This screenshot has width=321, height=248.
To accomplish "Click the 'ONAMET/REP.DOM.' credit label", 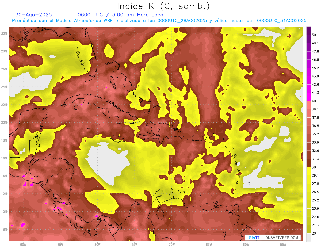I will [x=282, y=238].
